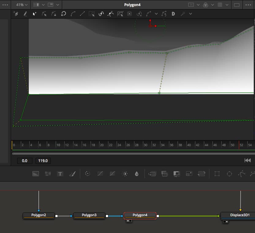Set selected points to Smooth curve
The image size is (255, 233).
pos(73,14)
